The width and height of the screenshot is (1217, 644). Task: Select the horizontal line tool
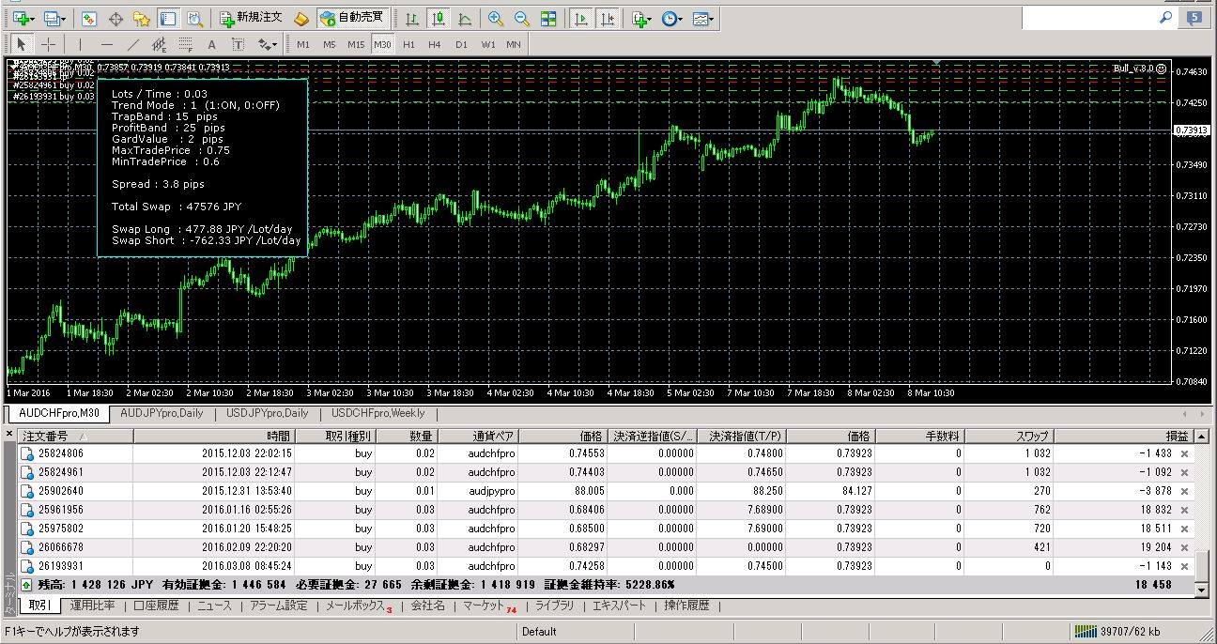tap(106, 44)
